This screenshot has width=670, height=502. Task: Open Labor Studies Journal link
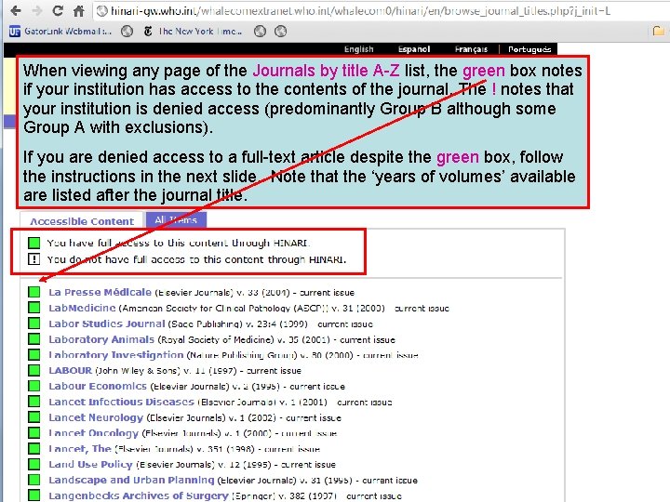(106, 324)
